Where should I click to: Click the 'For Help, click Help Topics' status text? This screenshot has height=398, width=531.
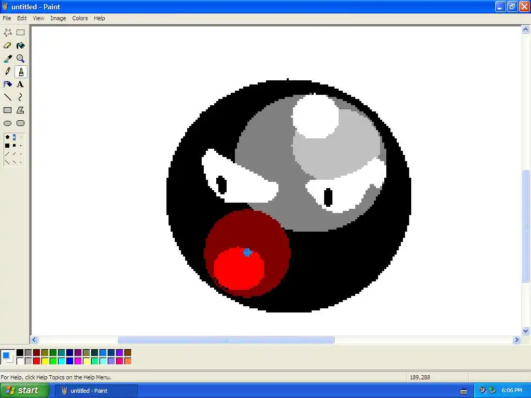(x=56, y=377)
